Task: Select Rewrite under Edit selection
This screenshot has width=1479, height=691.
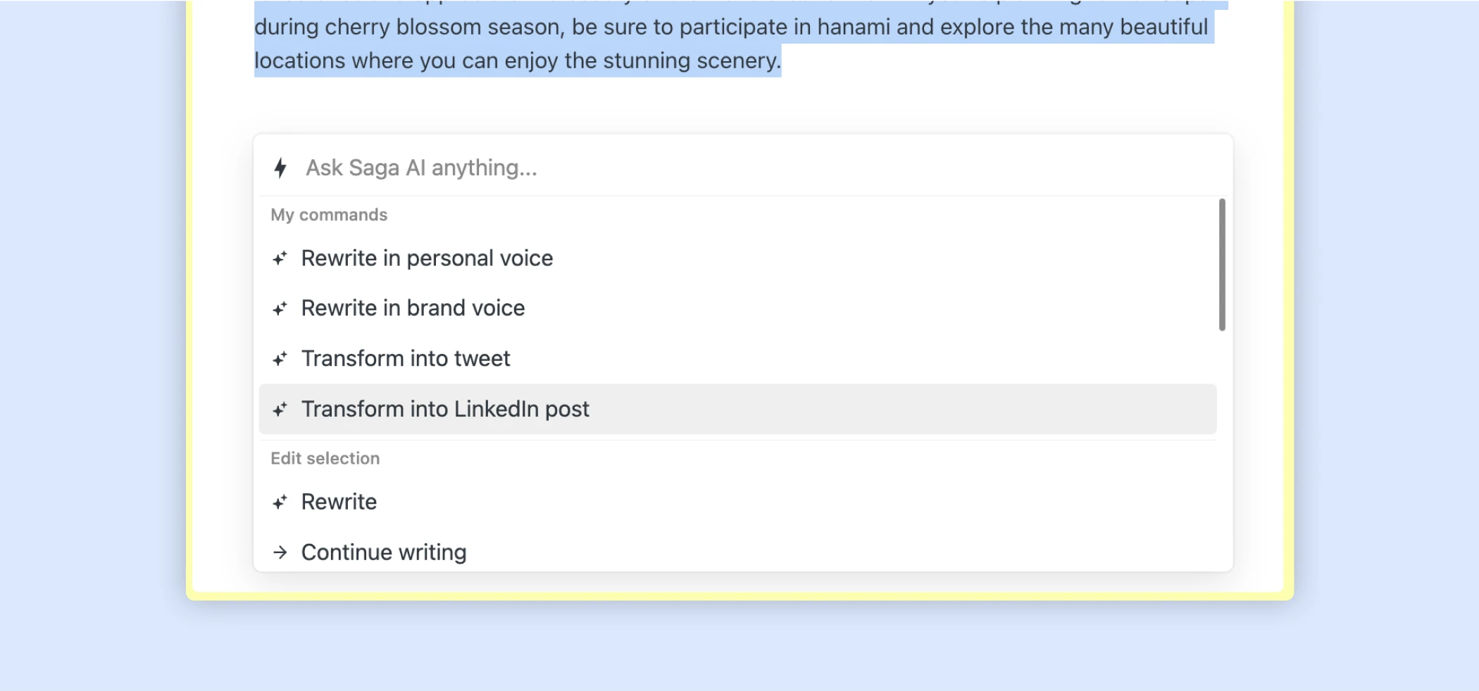Action: (x=339, y=502)
